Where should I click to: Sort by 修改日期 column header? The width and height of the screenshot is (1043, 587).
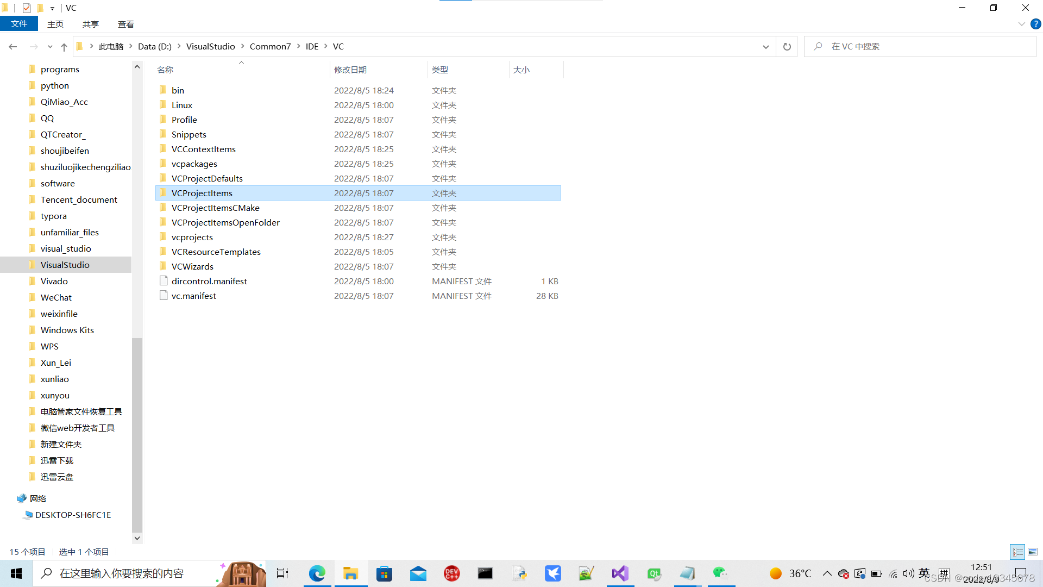click(x=350, y=70)
